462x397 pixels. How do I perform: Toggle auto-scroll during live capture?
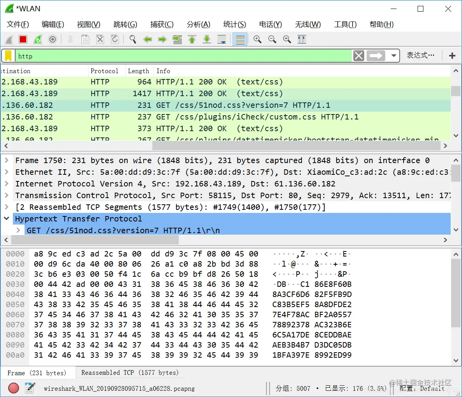pos(222,39)
